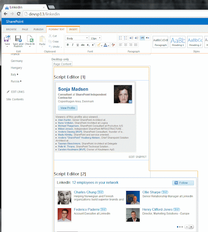The width and height of the screenshot is (208, 232).
Task: Switch to the PUBLISH ribbon tab
Action: 39,29
